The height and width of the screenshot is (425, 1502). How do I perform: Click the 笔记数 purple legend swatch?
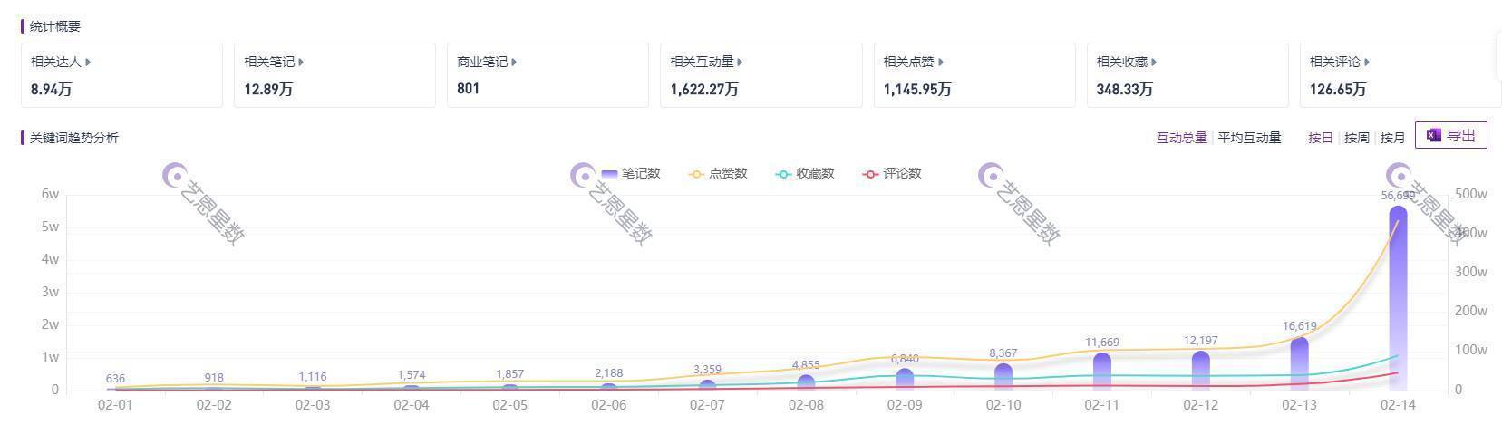click(x=610, y=173)
